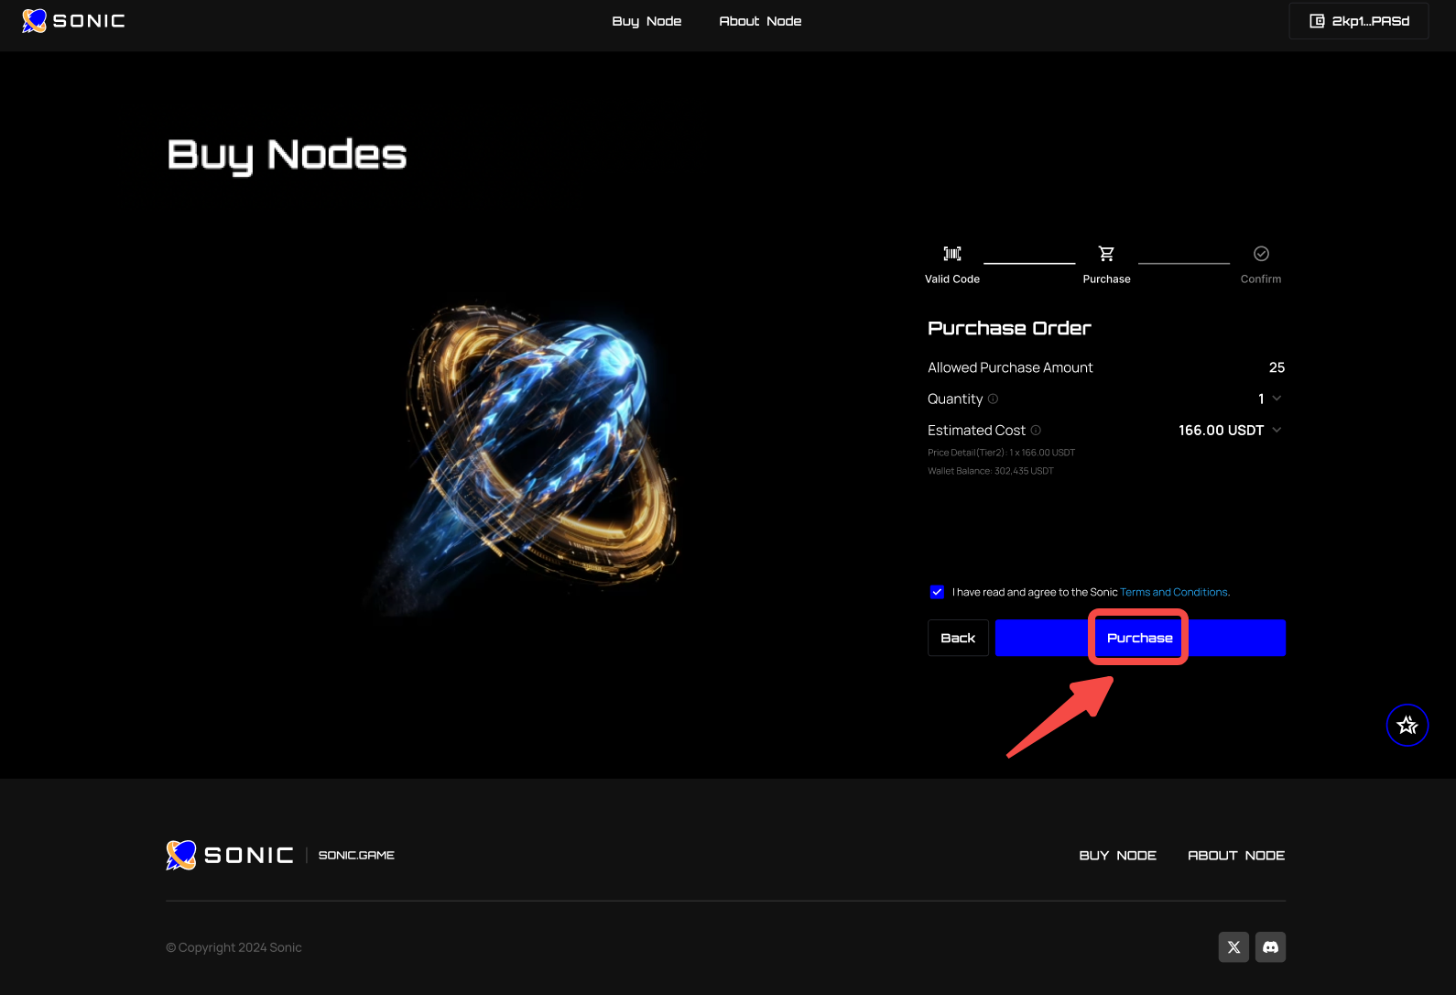Image resolution: width=1456 pixels, height=995 pixels.
Task: Open the Discord social link
Action: coord(1270,947)
